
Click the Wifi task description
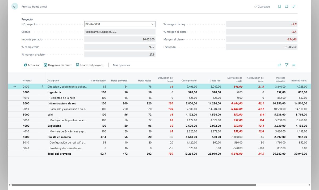click(x=51, y=115)
